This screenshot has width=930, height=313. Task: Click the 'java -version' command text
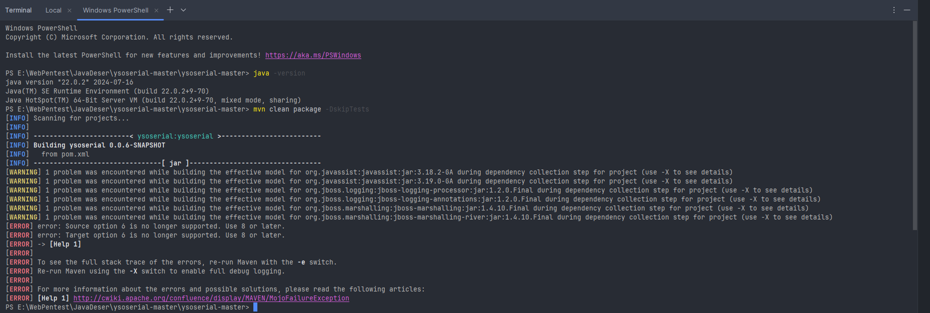click(x=278, y=73)
